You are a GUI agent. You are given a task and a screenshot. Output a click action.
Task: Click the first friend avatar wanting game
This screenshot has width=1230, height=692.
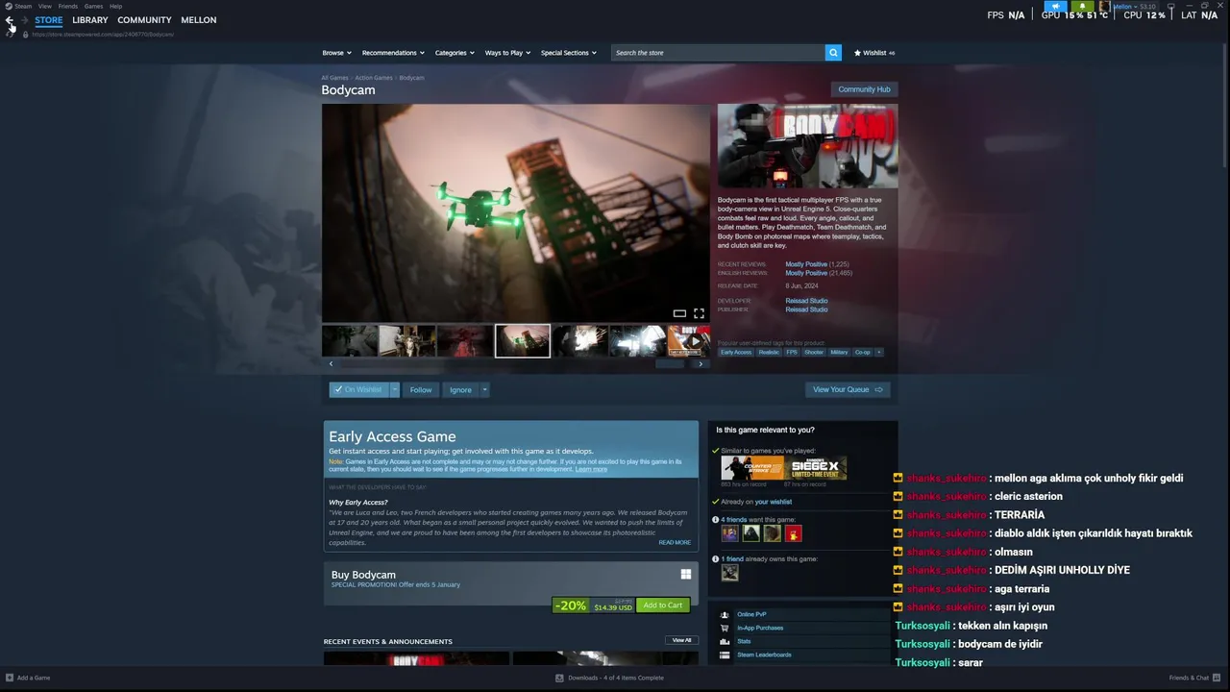coord(730,533)
